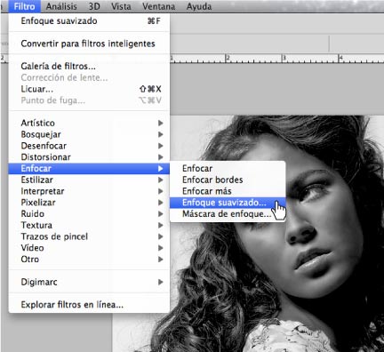Expand the Desenfocar submenu
The width and height of the screenshot is (384, 352).
89,146
